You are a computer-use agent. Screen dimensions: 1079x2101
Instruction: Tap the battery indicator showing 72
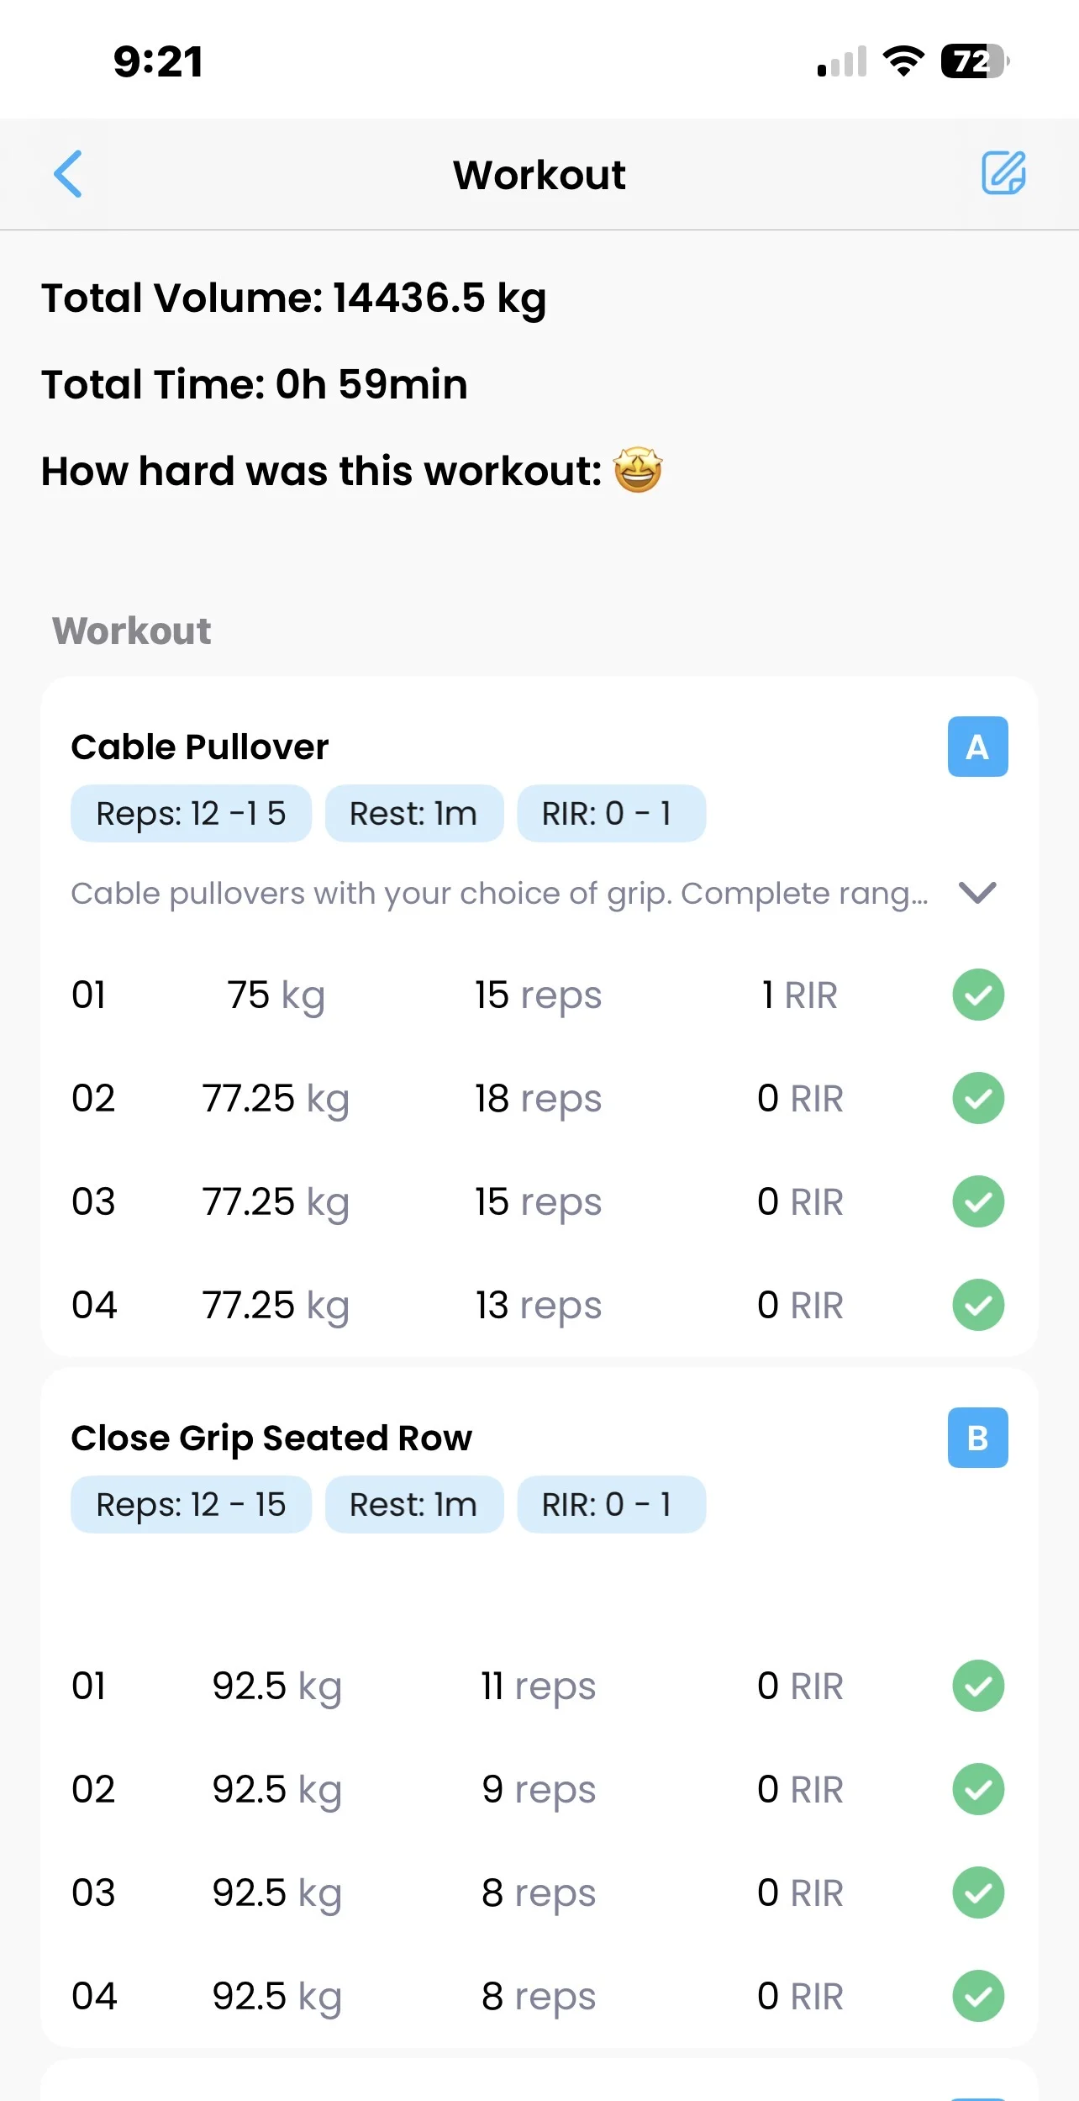coord(974,61)
